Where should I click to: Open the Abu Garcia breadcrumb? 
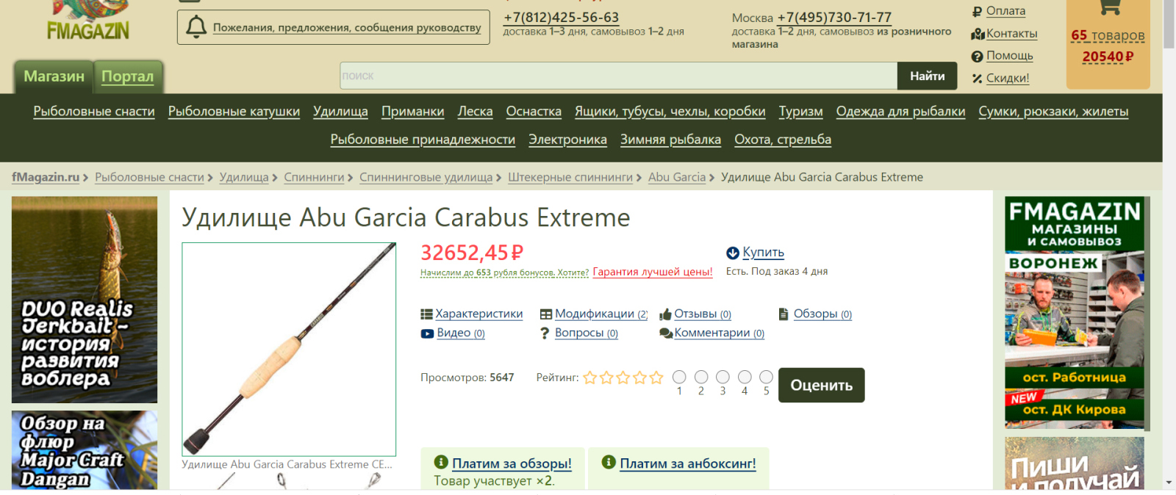tap(677, 177)
